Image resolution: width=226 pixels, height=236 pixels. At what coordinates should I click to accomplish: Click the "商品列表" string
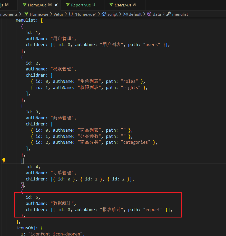coord(89,130)
